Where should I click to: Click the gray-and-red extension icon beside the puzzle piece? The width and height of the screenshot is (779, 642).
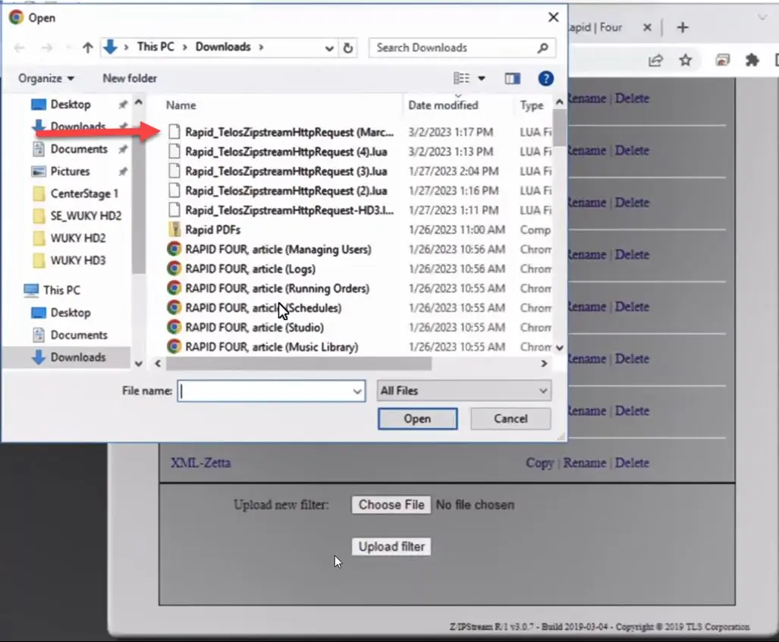point(722,61)
